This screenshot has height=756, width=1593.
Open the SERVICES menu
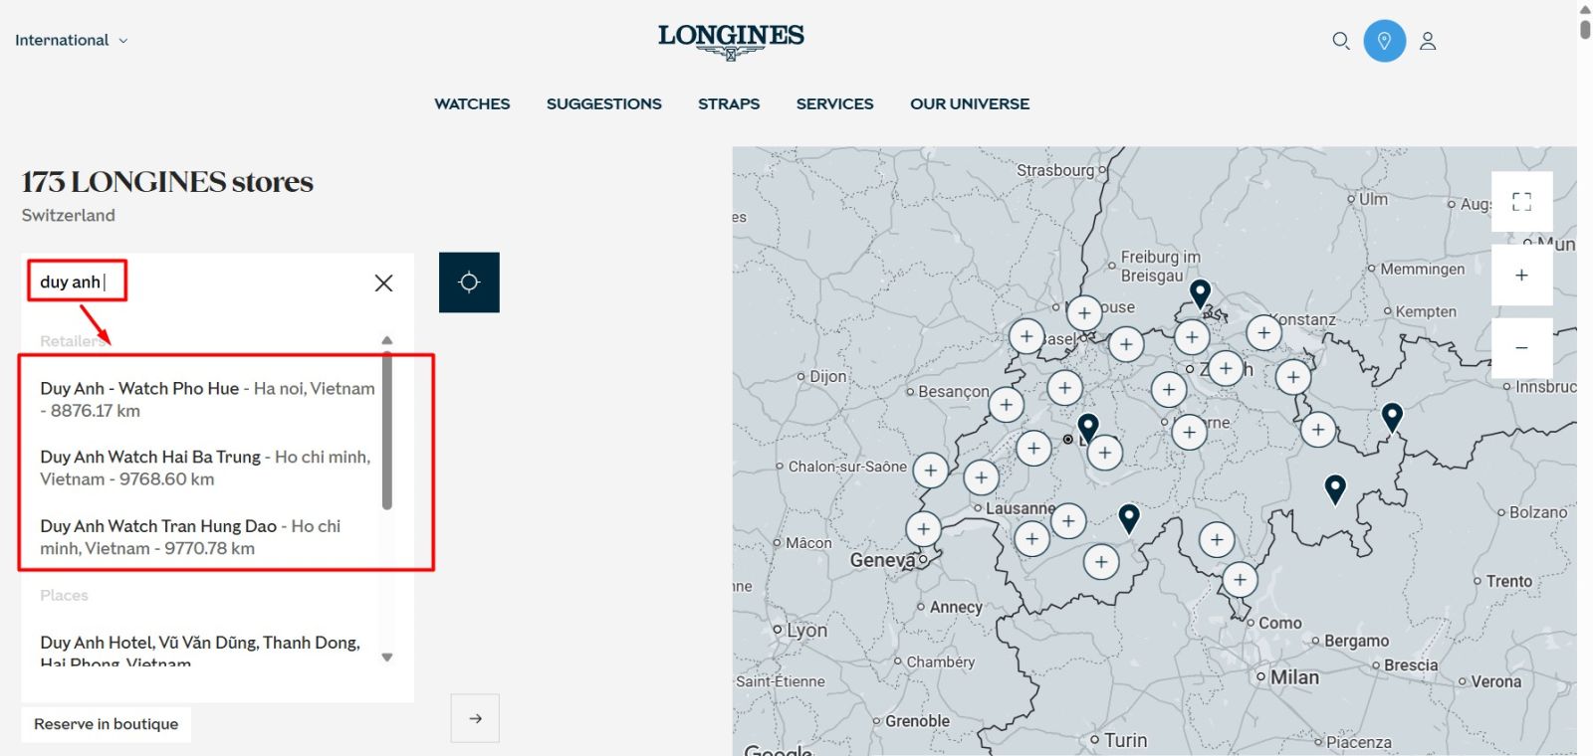834,103
